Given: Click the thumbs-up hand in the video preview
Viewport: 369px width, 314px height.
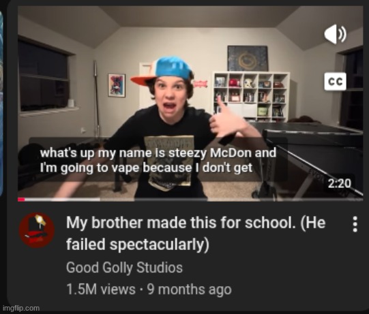Looking at the screenshot, I should coord(227,121).
